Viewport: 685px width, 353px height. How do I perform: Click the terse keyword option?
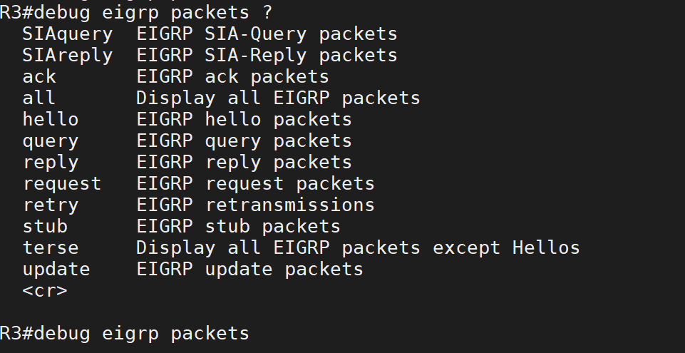pos(51,247)
